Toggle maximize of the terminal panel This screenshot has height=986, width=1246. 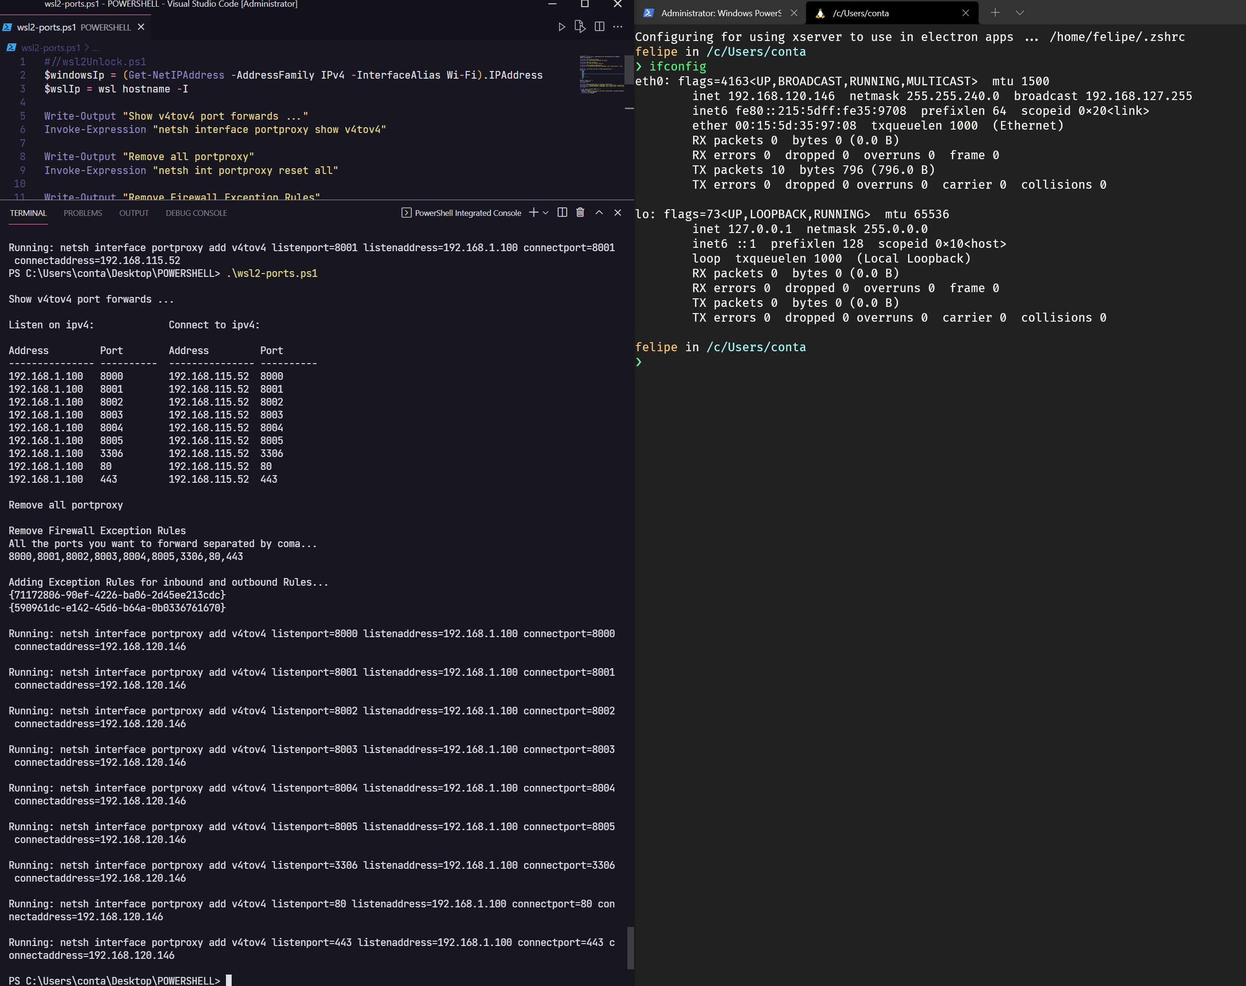[x=598, y=213]
